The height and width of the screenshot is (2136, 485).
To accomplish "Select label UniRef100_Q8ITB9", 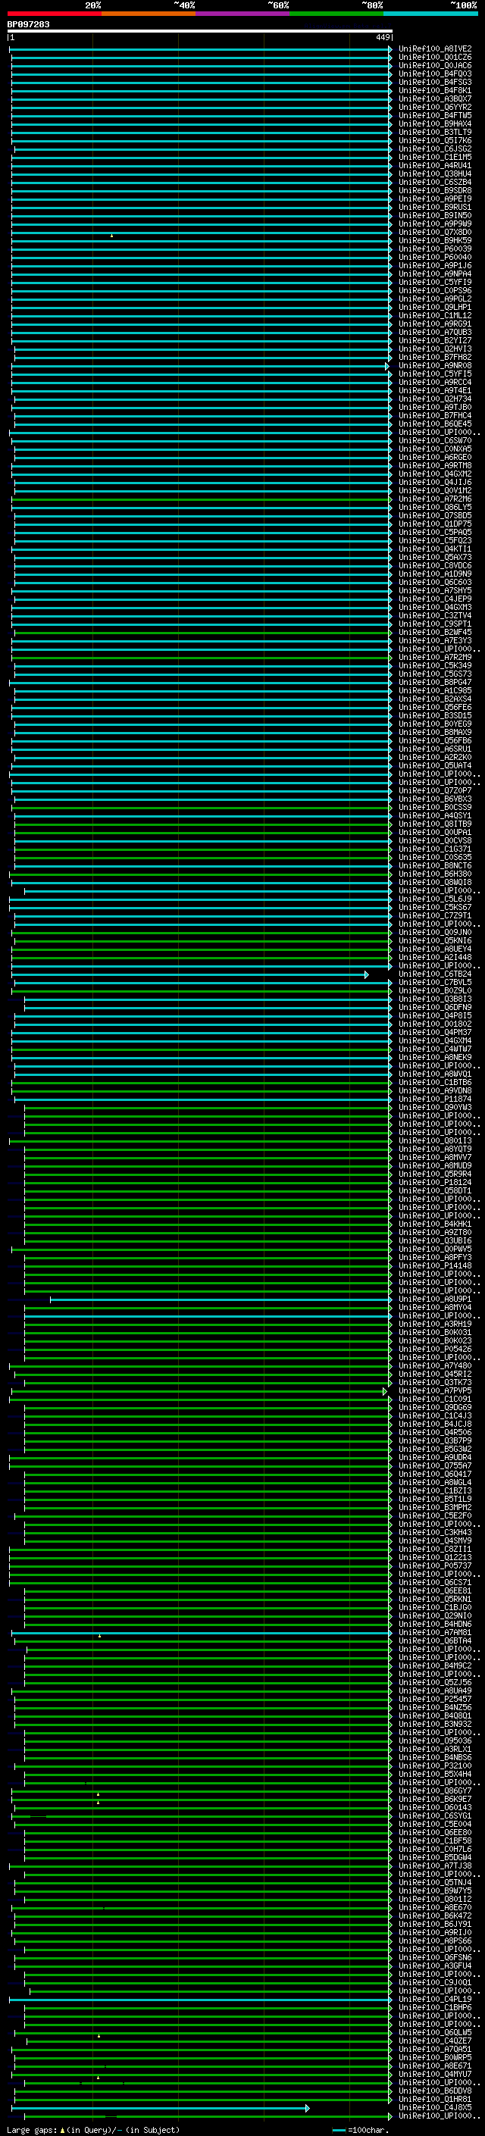I will (434, 824).
